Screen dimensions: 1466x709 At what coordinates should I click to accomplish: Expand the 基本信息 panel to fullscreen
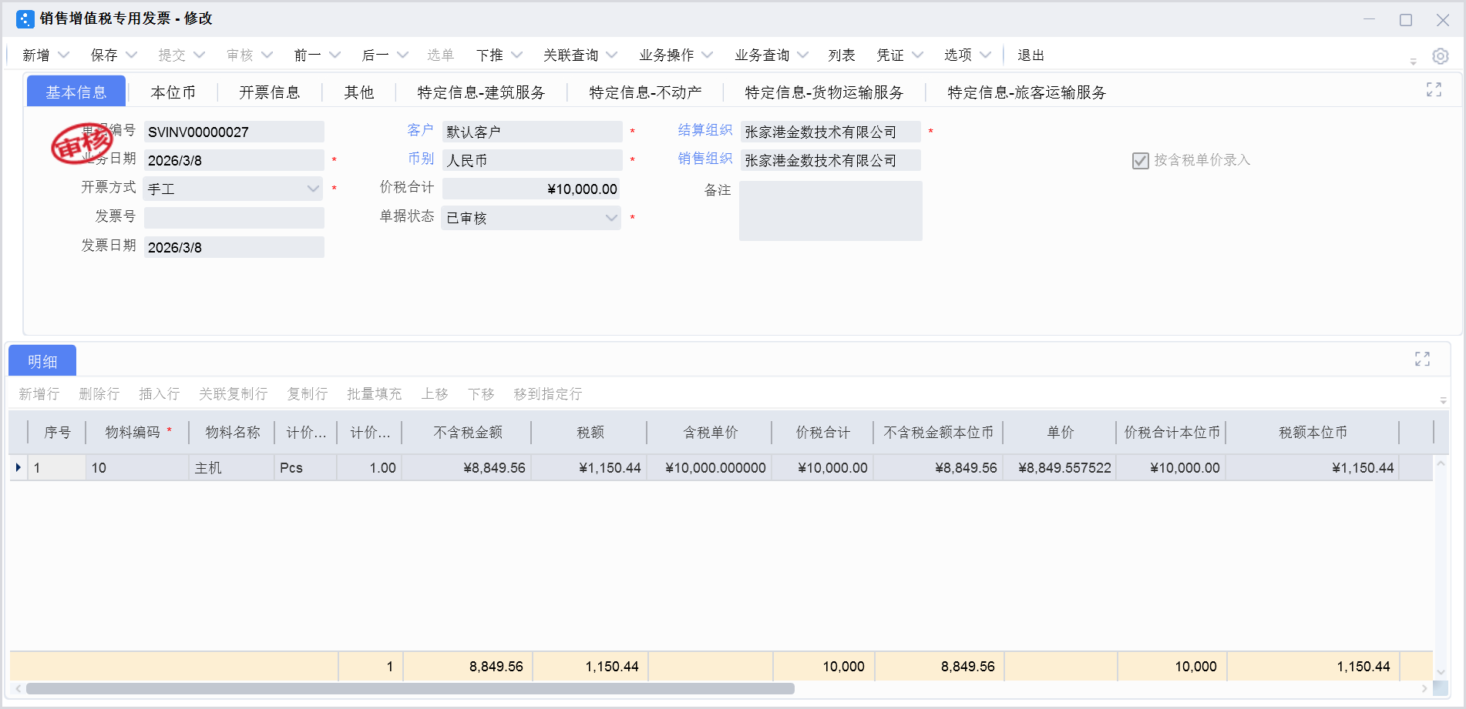1434,89
